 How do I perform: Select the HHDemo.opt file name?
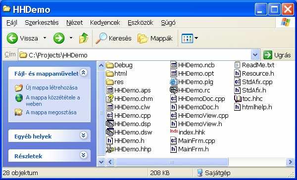click(x=196, y=74)
